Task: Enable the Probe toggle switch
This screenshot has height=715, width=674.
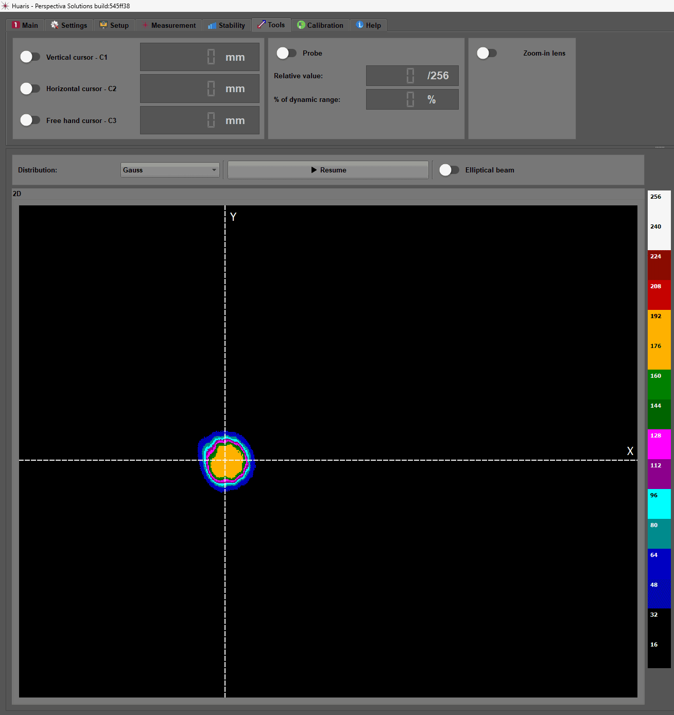Action: (286, 53)
